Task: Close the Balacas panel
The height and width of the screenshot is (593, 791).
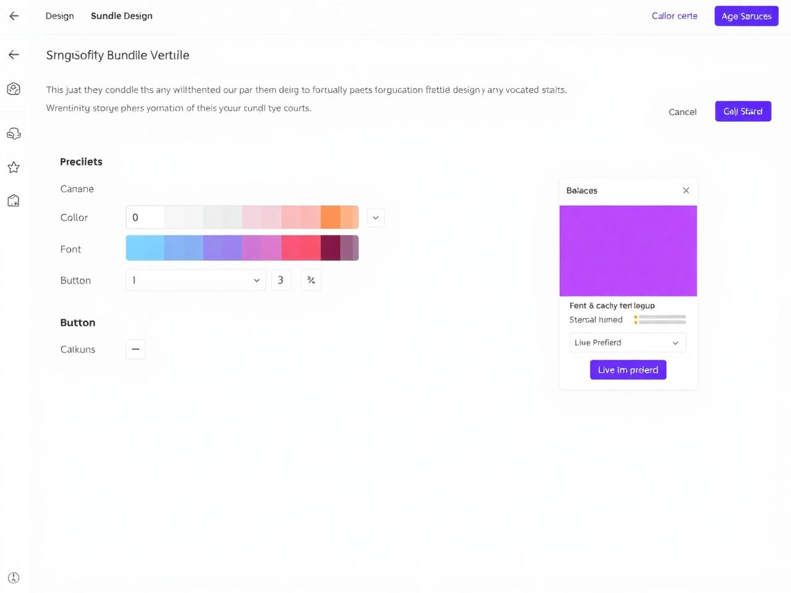Action: 686,190
